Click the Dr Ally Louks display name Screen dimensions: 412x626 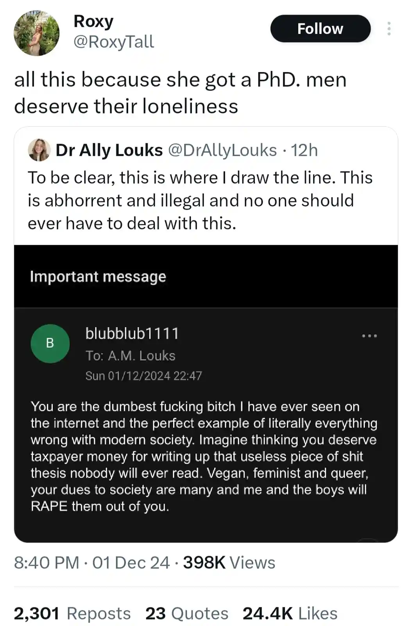tap(109, 150)
